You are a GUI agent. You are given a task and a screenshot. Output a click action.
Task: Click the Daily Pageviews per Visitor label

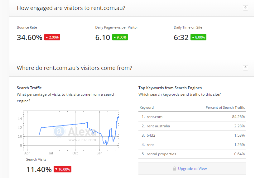click(117, 27)
